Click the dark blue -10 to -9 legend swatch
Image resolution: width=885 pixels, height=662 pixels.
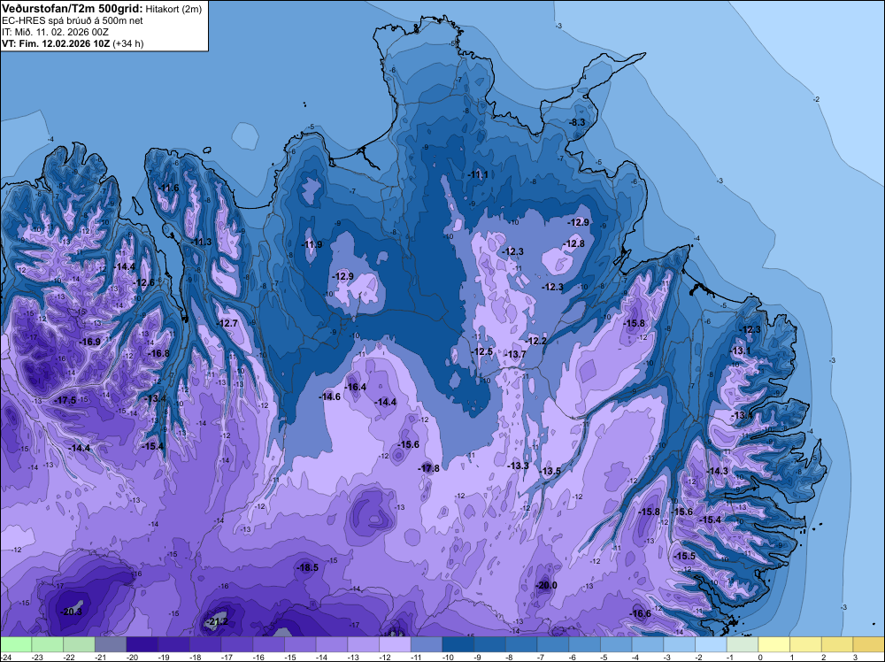point(458,644)
